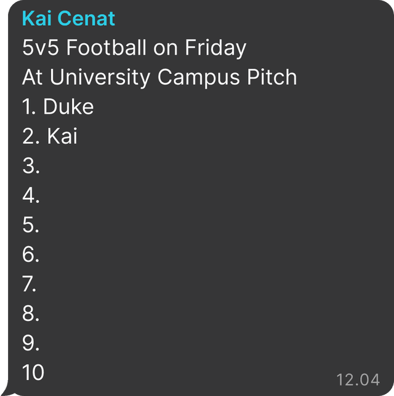
Task: Click the empty slot numbered 8
Action: [31, 314]
